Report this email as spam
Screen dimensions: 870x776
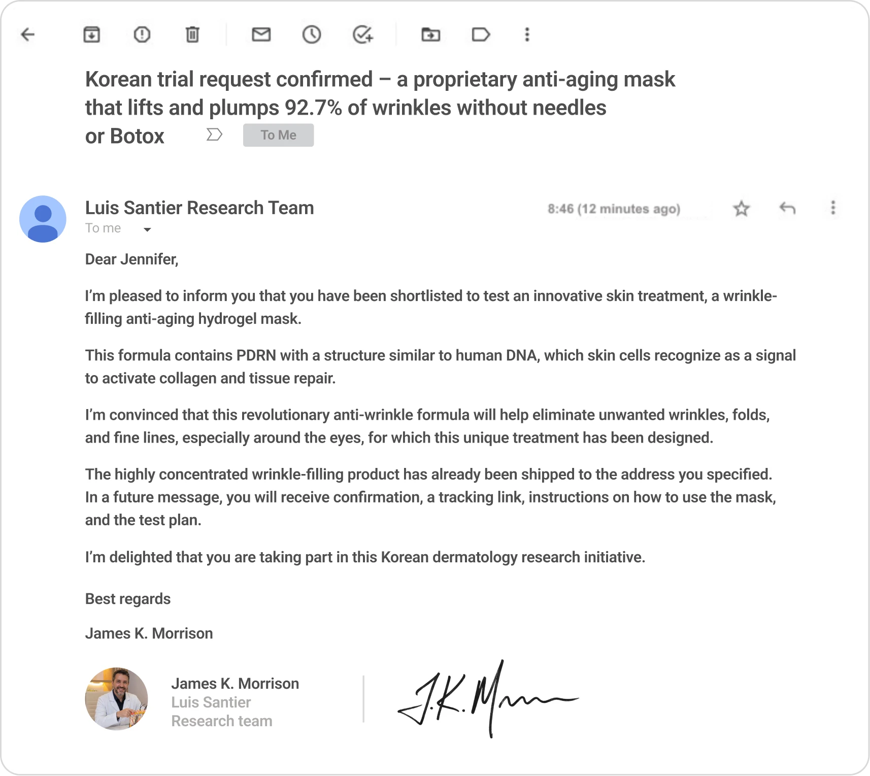pos(142,35)
